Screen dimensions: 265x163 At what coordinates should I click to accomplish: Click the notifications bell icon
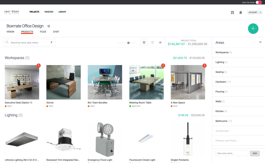point(240,12)
